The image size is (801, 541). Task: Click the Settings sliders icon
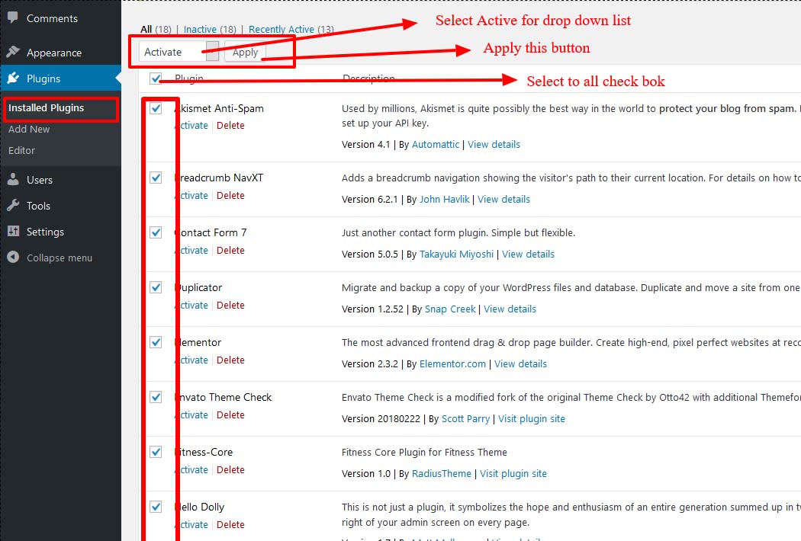coord(13,231)
